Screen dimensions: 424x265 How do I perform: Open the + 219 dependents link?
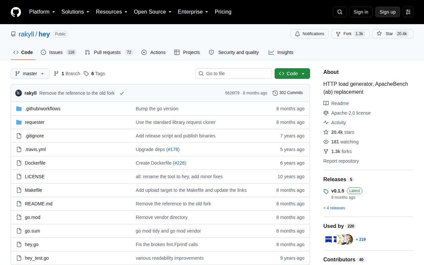tap(361, 239)
